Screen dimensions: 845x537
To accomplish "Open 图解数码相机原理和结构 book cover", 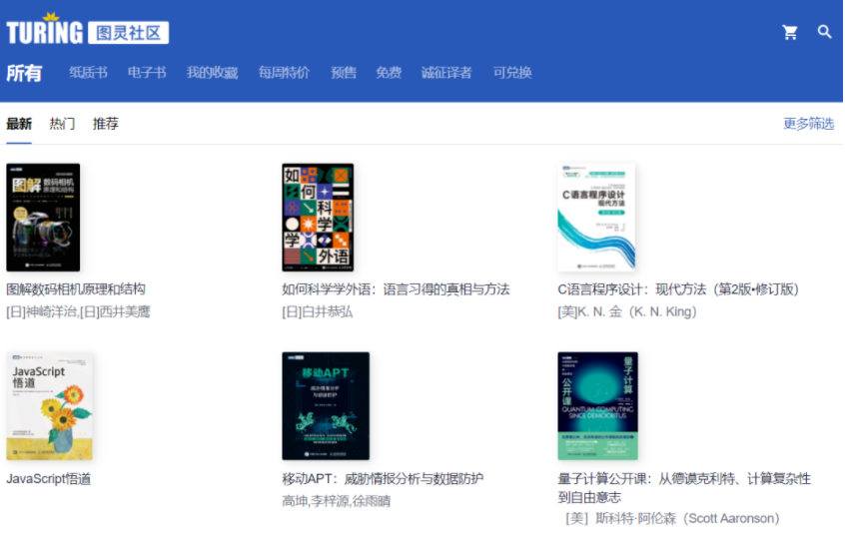I will coord(43,218).
